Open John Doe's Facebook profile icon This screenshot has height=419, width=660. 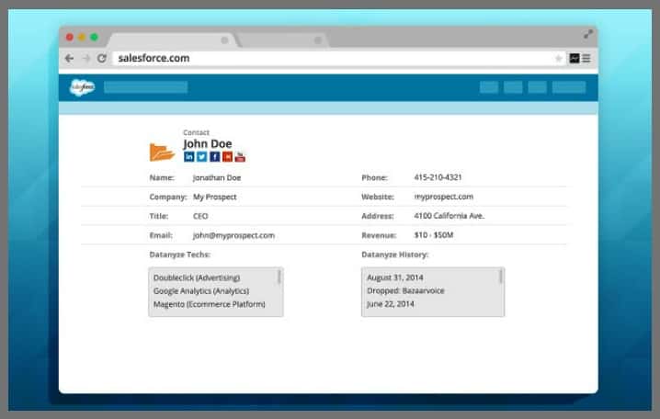tap(214, 156)
